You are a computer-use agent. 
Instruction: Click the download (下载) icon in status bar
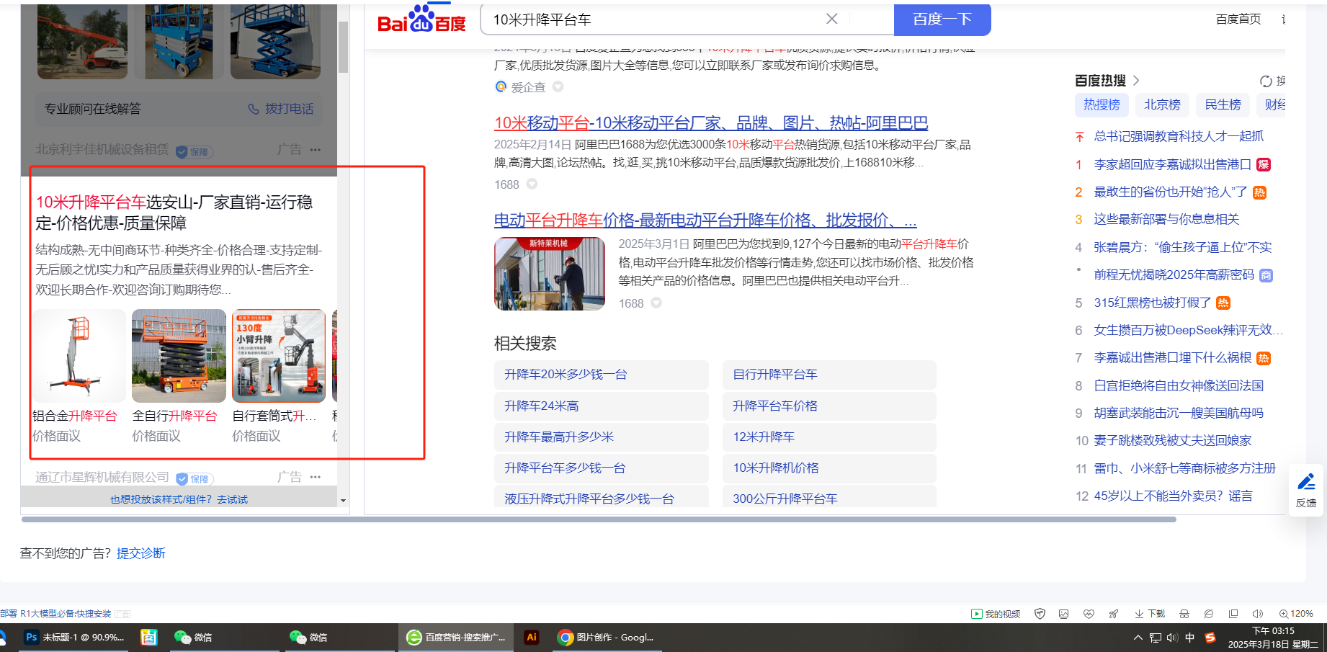pyautogui.click(x=1150, y=614)
